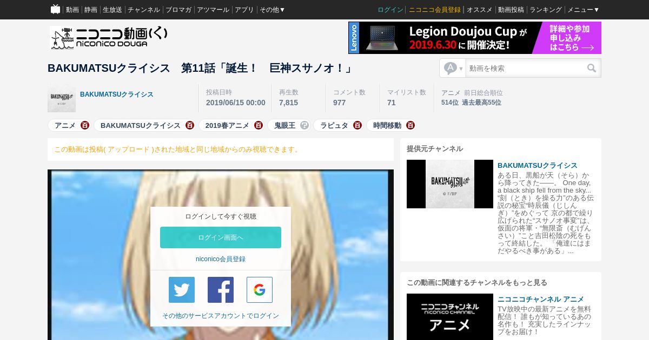Open チャンネル in top navigation
The width and height of the screenshot is (649, 340).
[144, 10]
